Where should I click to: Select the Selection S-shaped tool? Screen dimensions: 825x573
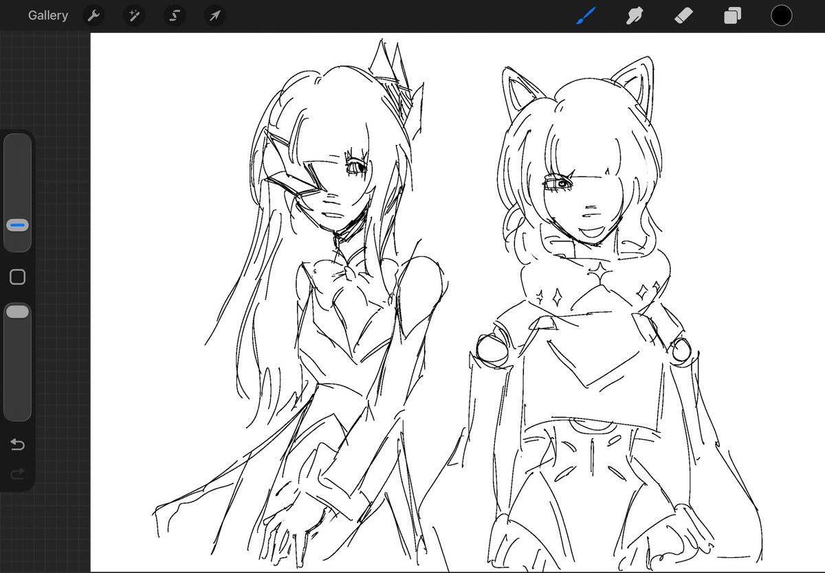(x=174, y=16)
